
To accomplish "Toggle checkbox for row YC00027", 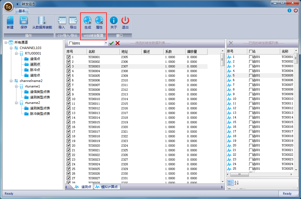I will tap(69, 178).
